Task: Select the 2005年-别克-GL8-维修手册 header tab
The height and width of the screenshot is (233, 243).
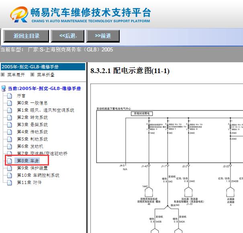Action: [x=43, y=67]
